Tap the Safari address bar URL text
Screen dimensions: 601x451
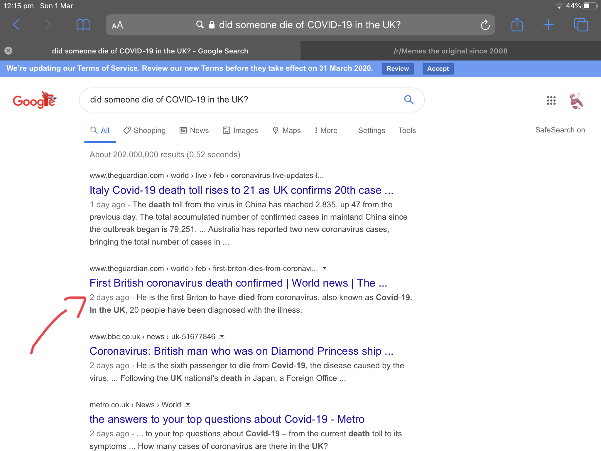coord(310,25)
